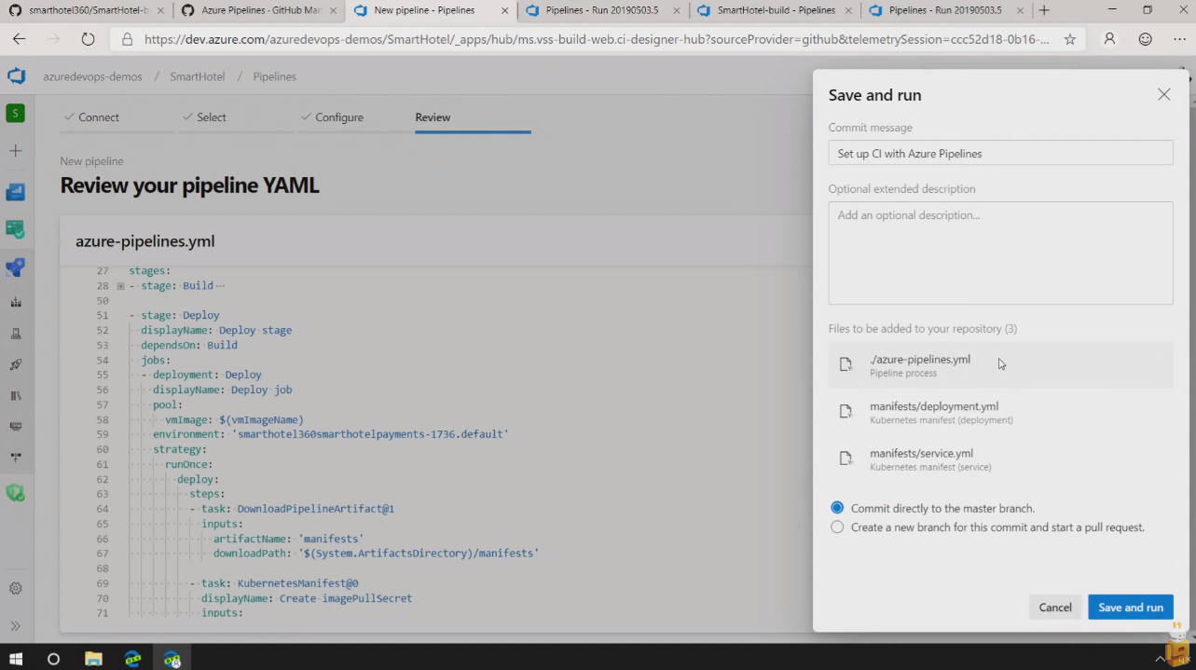
Task: Click the azure-pipelines.yml editor heading
Action: click(x=144, y=241)
